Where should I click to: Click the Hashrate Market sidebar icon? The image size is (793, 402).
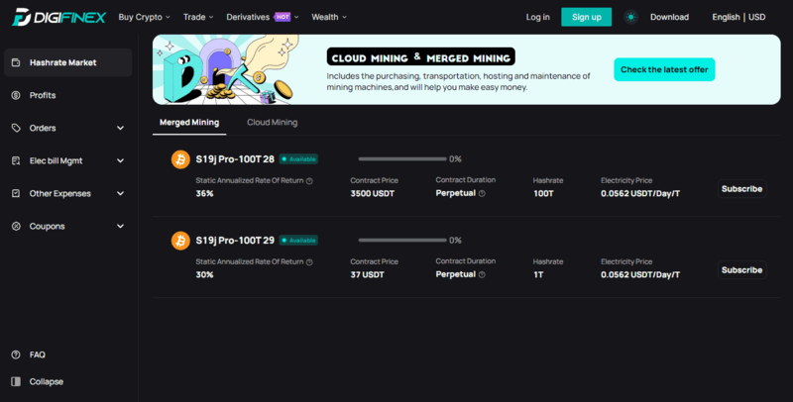tap(16, 62)
